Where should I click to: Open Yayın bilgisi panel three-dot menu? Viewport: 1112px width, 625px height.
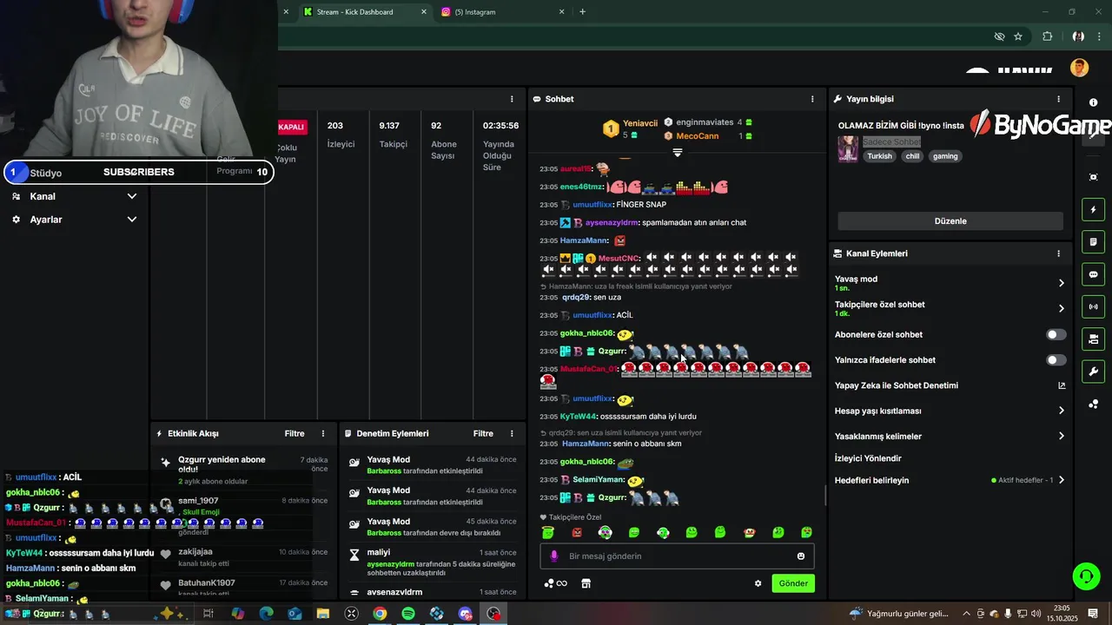point(1058,99)
